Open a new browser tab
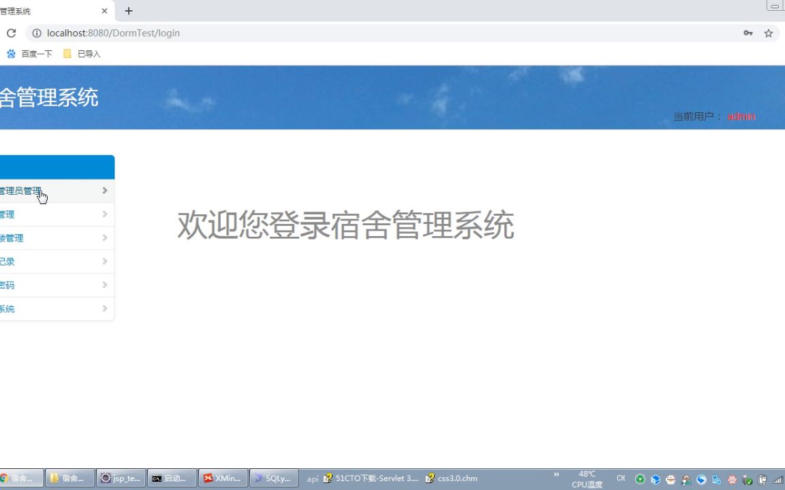Viewport: 785px width, 490px height. 129,11
